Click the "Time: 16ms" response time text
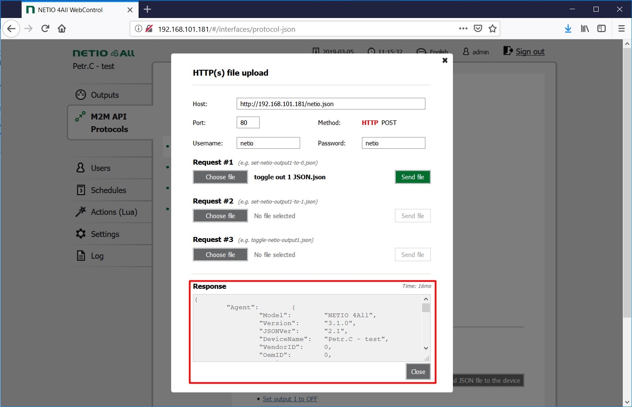The height and width of the screenshot is (407, 632). 417,286
